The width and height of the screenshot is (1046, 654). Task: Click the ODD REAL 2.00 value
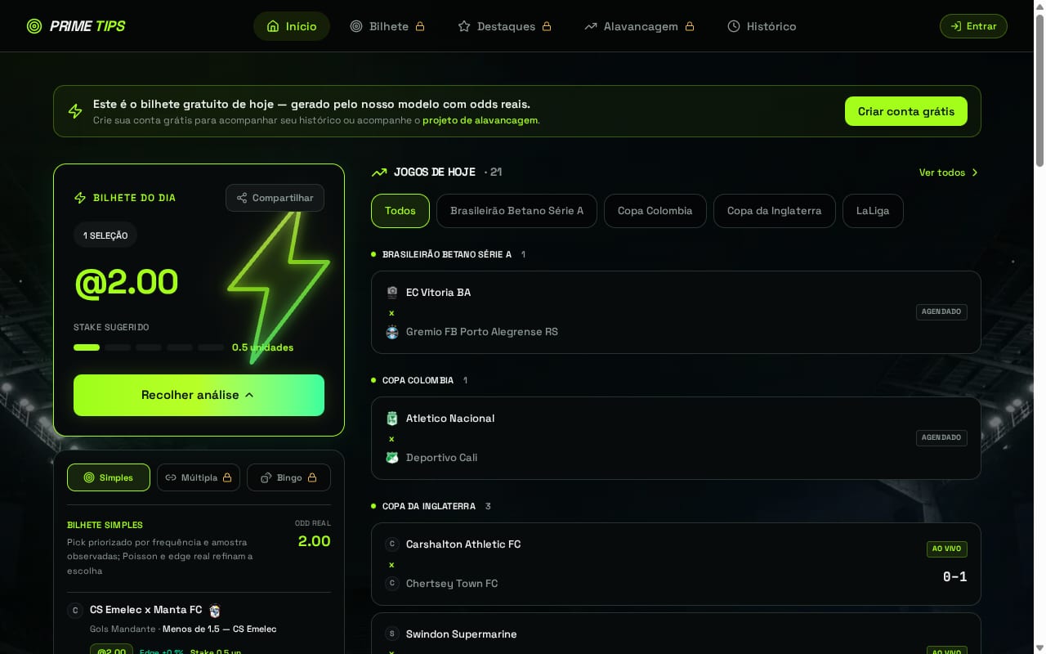point(314,541)
